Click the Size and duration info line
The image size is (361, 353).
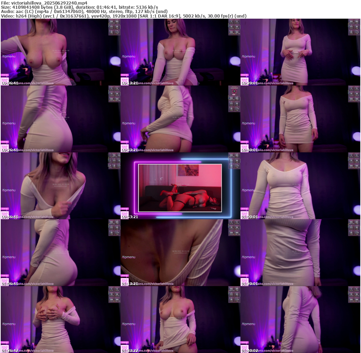point(79,7)
